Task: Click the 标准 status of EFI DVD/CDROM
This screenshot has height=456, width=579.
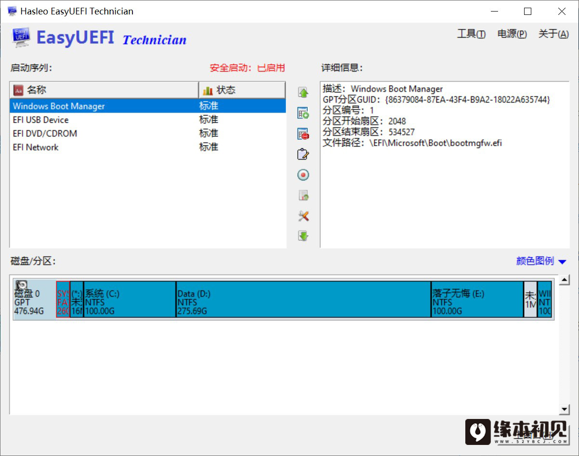Action: 209,133
